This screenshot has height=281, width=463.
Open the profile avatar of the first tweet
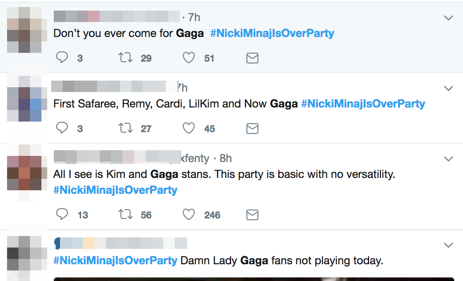coord(27,30)
